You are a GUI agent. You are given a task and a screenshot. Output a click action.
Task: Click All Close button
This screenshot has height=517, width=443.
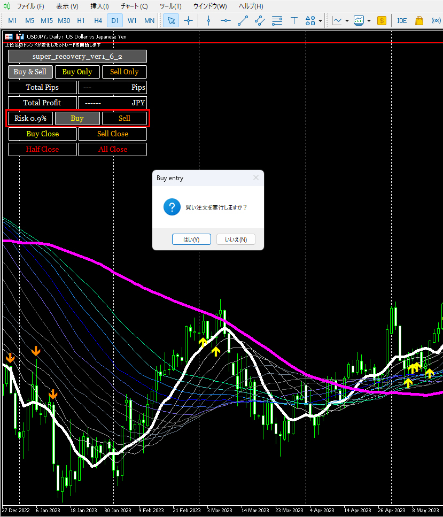tap(112, 149)
